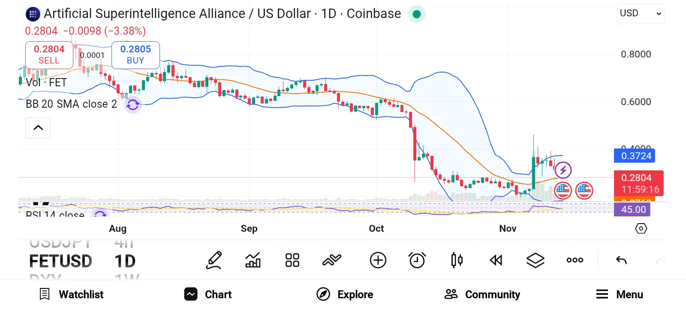The height and width of the screenshot is (309, 686).
Task: Open the indicators chart icon
Action: (253, 260)
